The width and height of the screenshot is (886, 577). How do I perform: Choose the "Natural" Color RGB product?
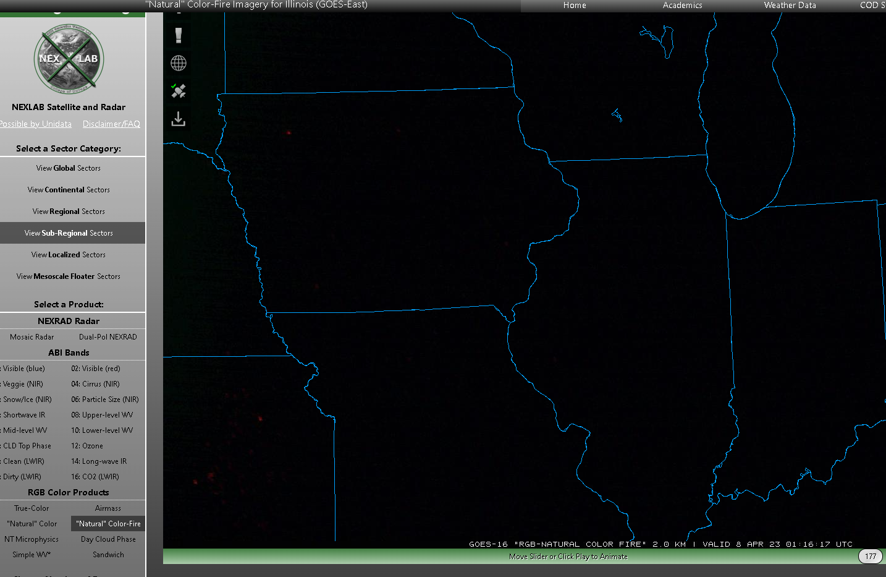[32, 524]
